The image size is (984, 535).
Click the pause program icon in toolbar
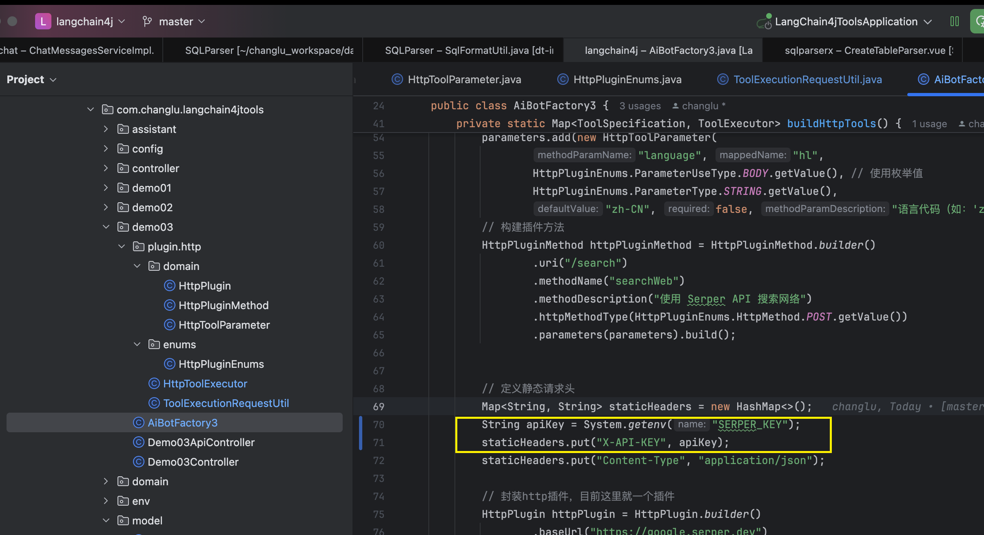(954, 21)
